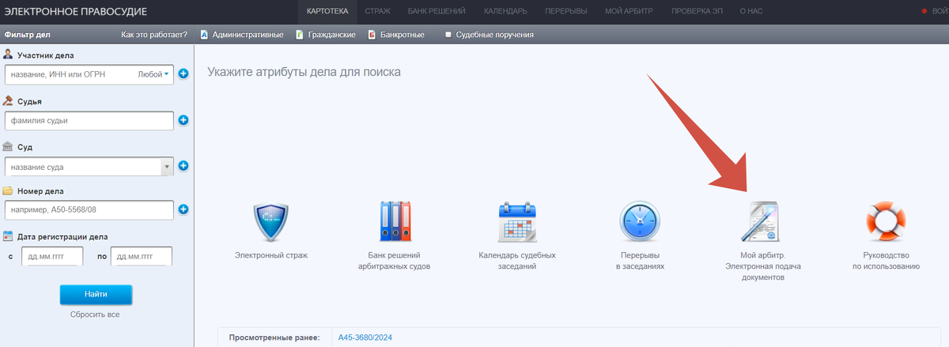Focus the фамилия судьи input field
This screenshot has height=347, width=949.
pyautogui.click(x=89, y=121)
